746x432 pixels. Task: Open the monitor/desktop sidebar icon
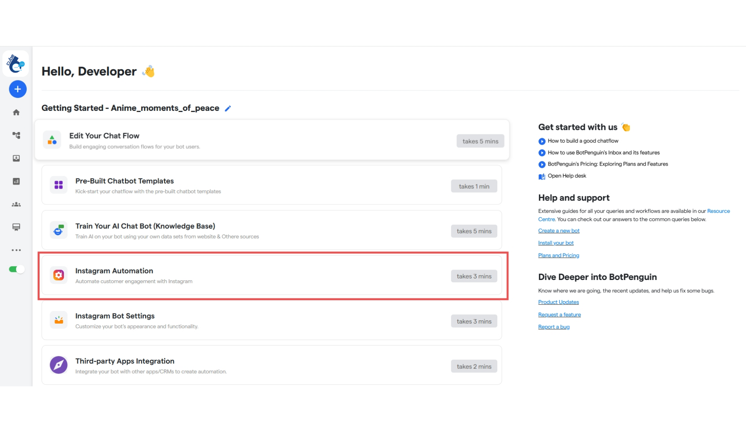click(16, 227)
